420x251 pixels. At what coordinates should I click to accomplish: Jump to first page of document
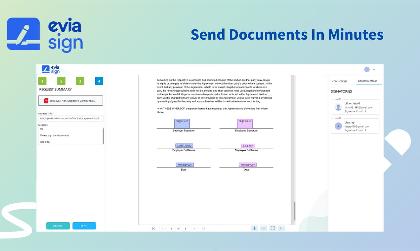[153, 228]
